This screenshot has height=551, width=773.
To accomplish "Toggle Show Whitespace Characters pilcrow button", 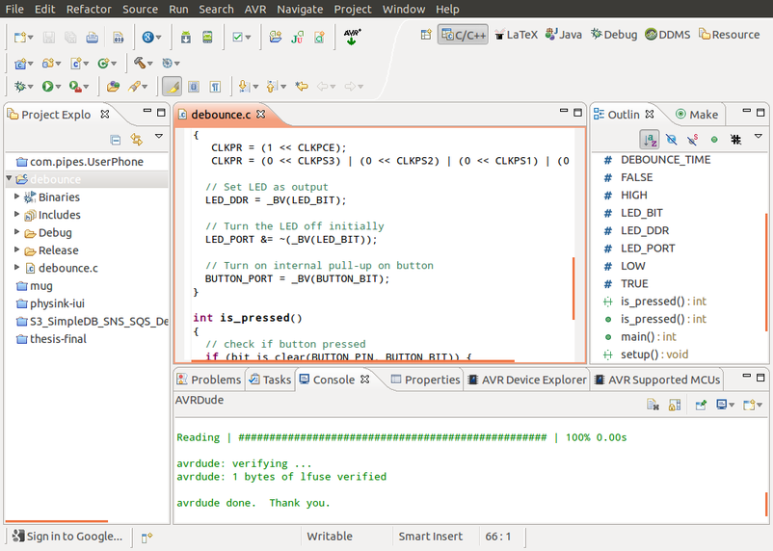I will (x=215, y=87).
